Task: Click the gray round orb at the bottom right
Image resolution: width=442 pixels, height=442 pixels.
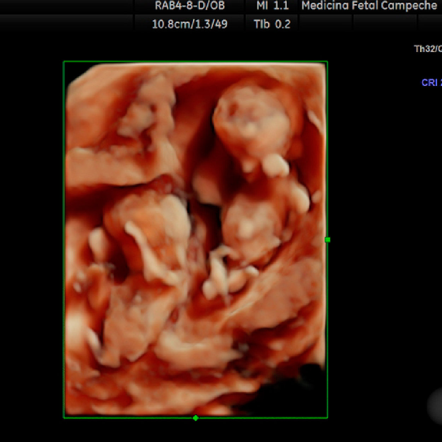Action: click(x=436, y=406)
